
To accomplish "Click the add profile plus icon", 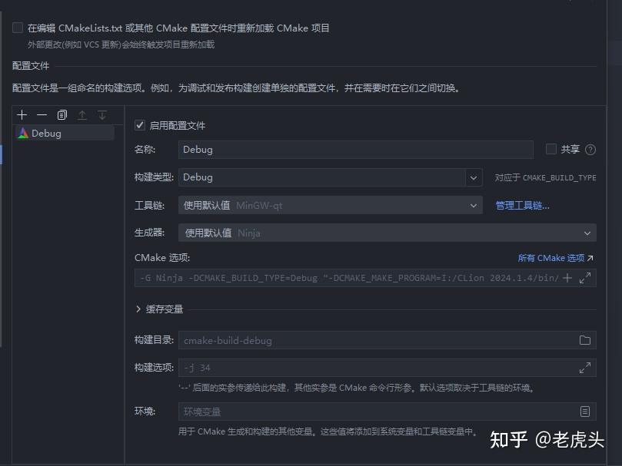I will 22,114.
